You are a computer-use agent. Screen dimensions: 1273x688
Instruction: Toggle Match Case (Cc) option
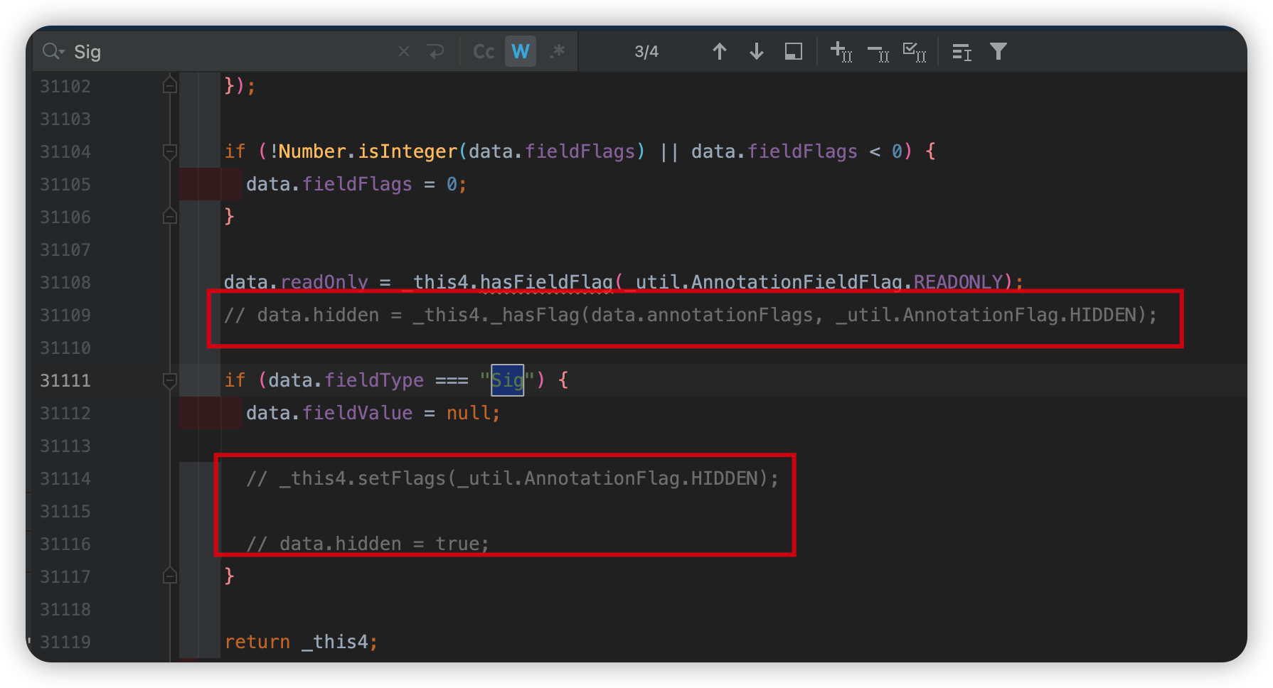click(484, 51)
